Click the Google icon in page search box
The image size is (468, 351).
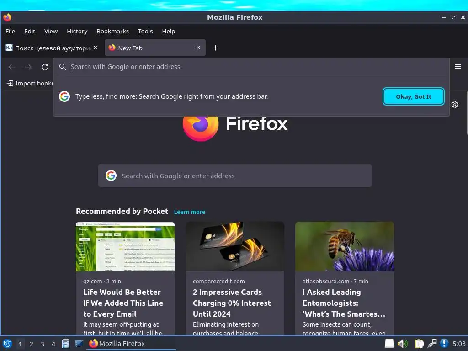point(111,175)
